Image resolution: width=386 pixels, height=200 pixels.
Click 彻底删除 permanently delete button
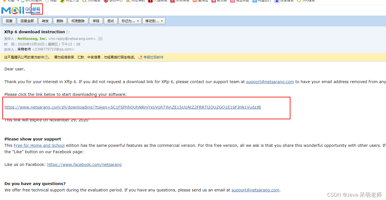[x=78, y=21]
